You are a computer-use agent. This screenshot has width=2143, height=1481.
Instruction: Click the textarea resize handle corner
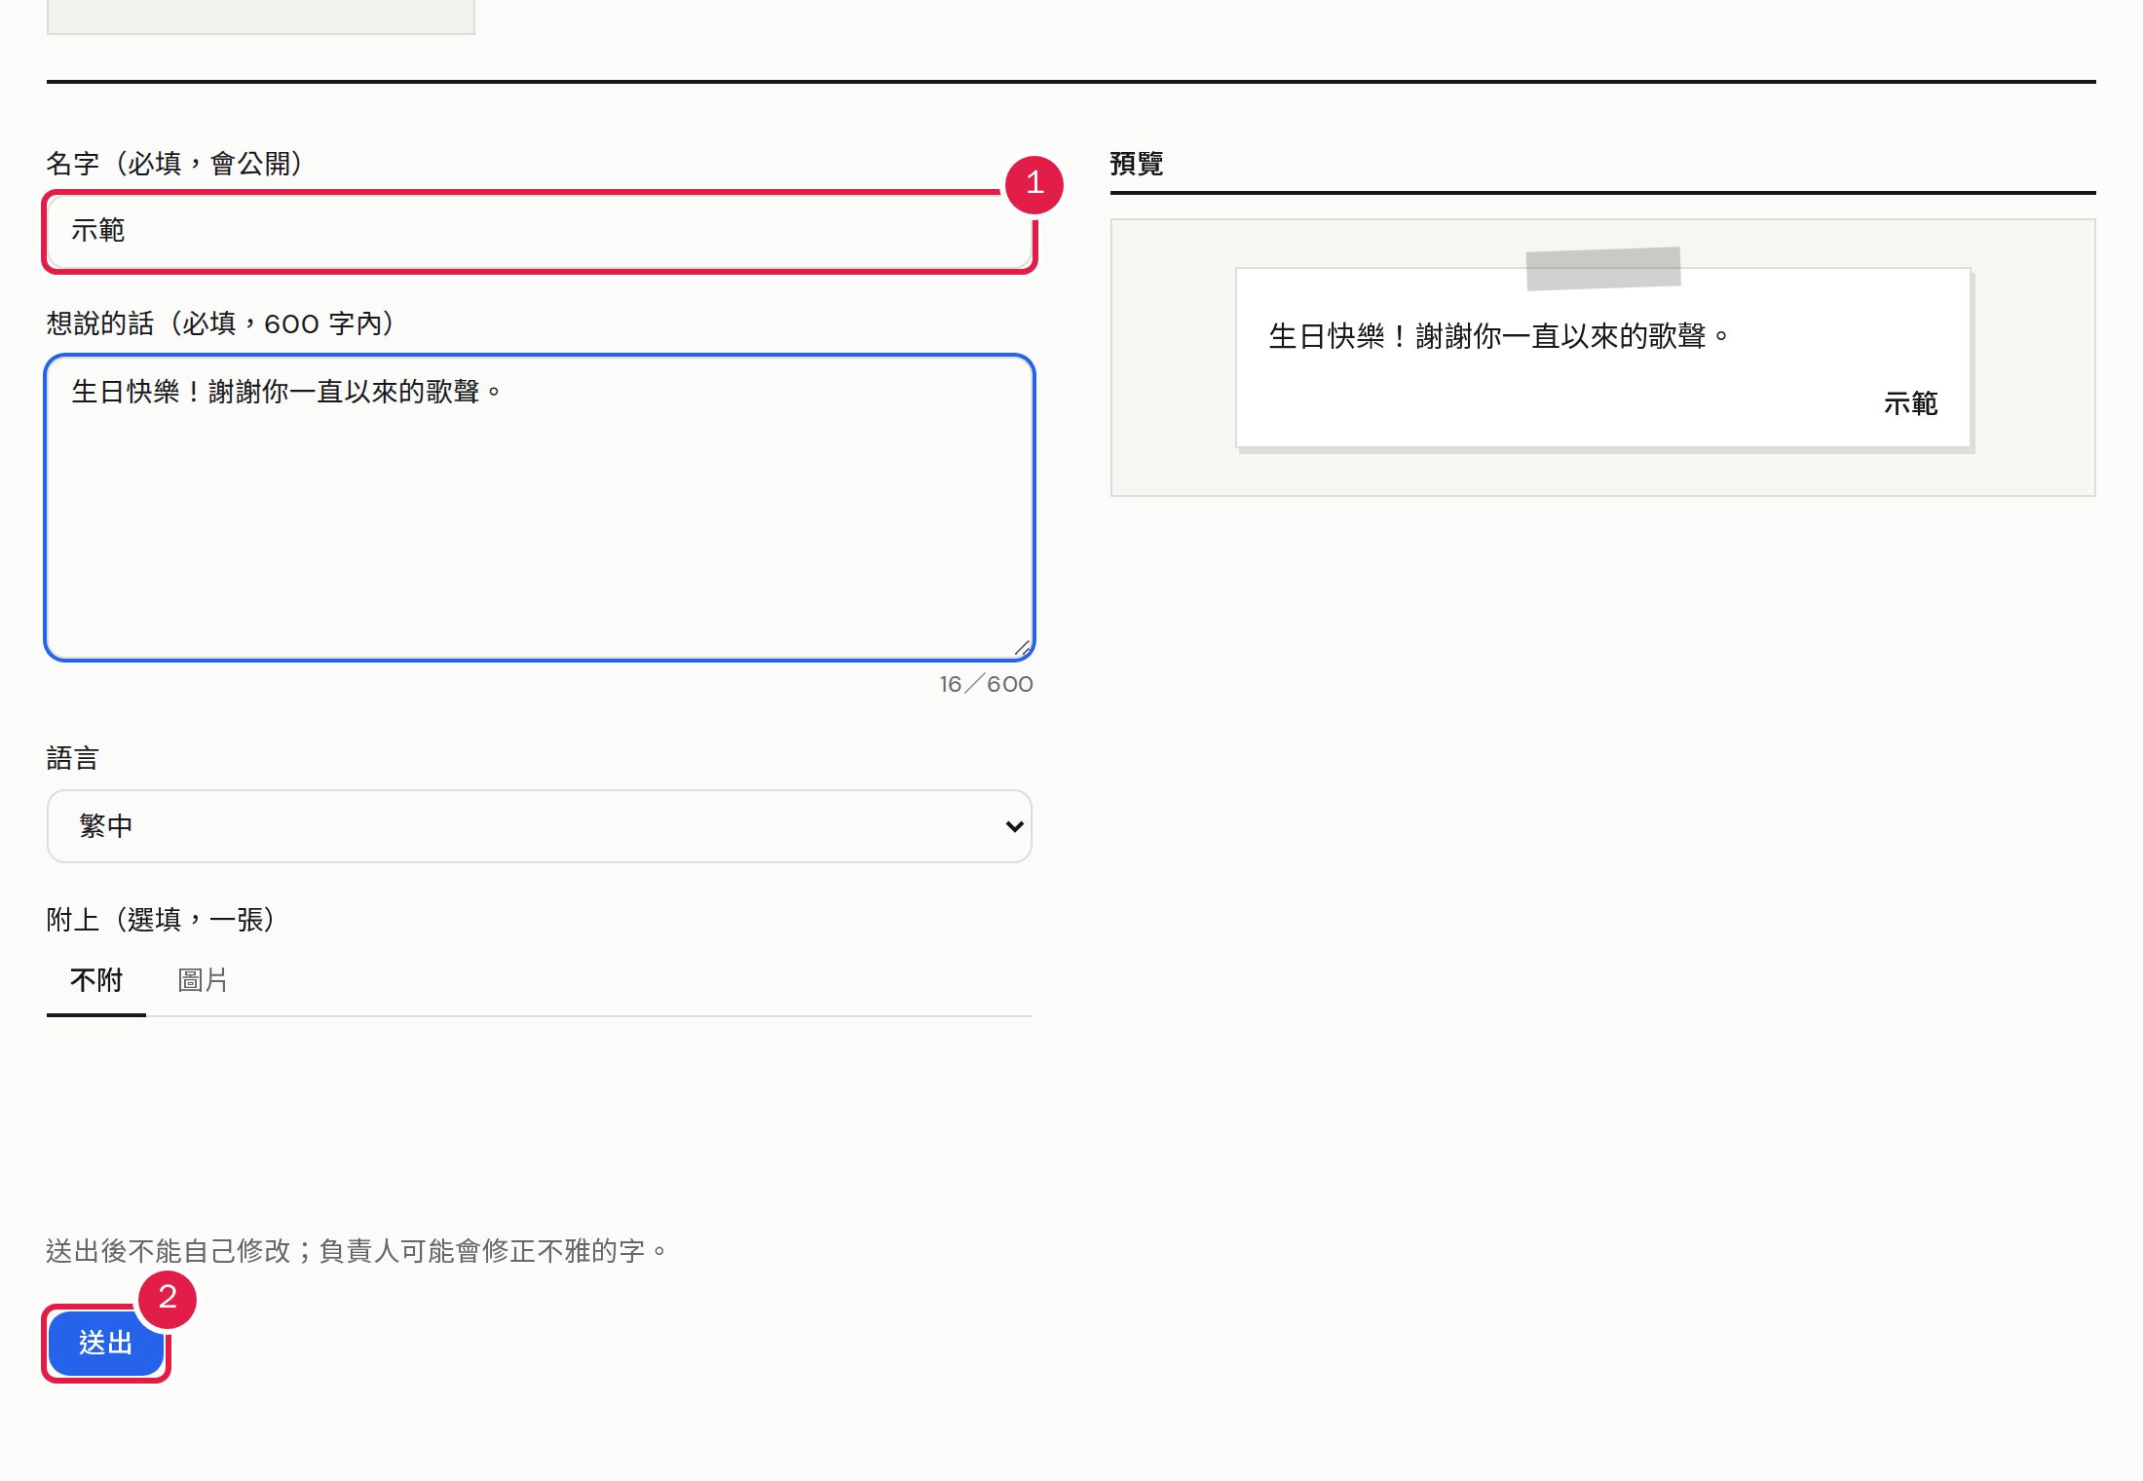point(1022,649)
